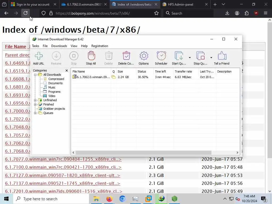Click the address bar URL

click(x=93, y=13)
